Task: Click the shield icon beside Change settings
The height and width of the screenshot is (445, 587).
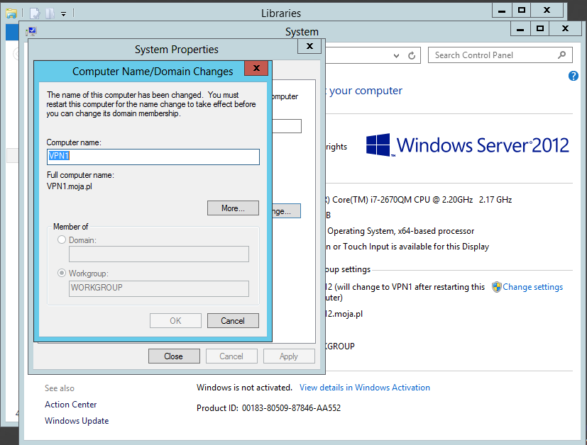Action: click(x=496, y=287)
